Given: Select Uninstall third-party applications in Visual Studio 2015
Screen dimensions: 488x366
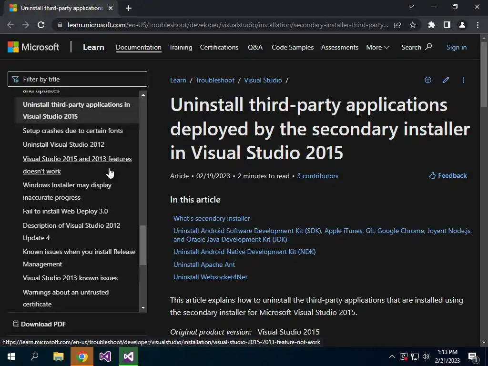Looking at the screenshot, I should pos(76,111).
